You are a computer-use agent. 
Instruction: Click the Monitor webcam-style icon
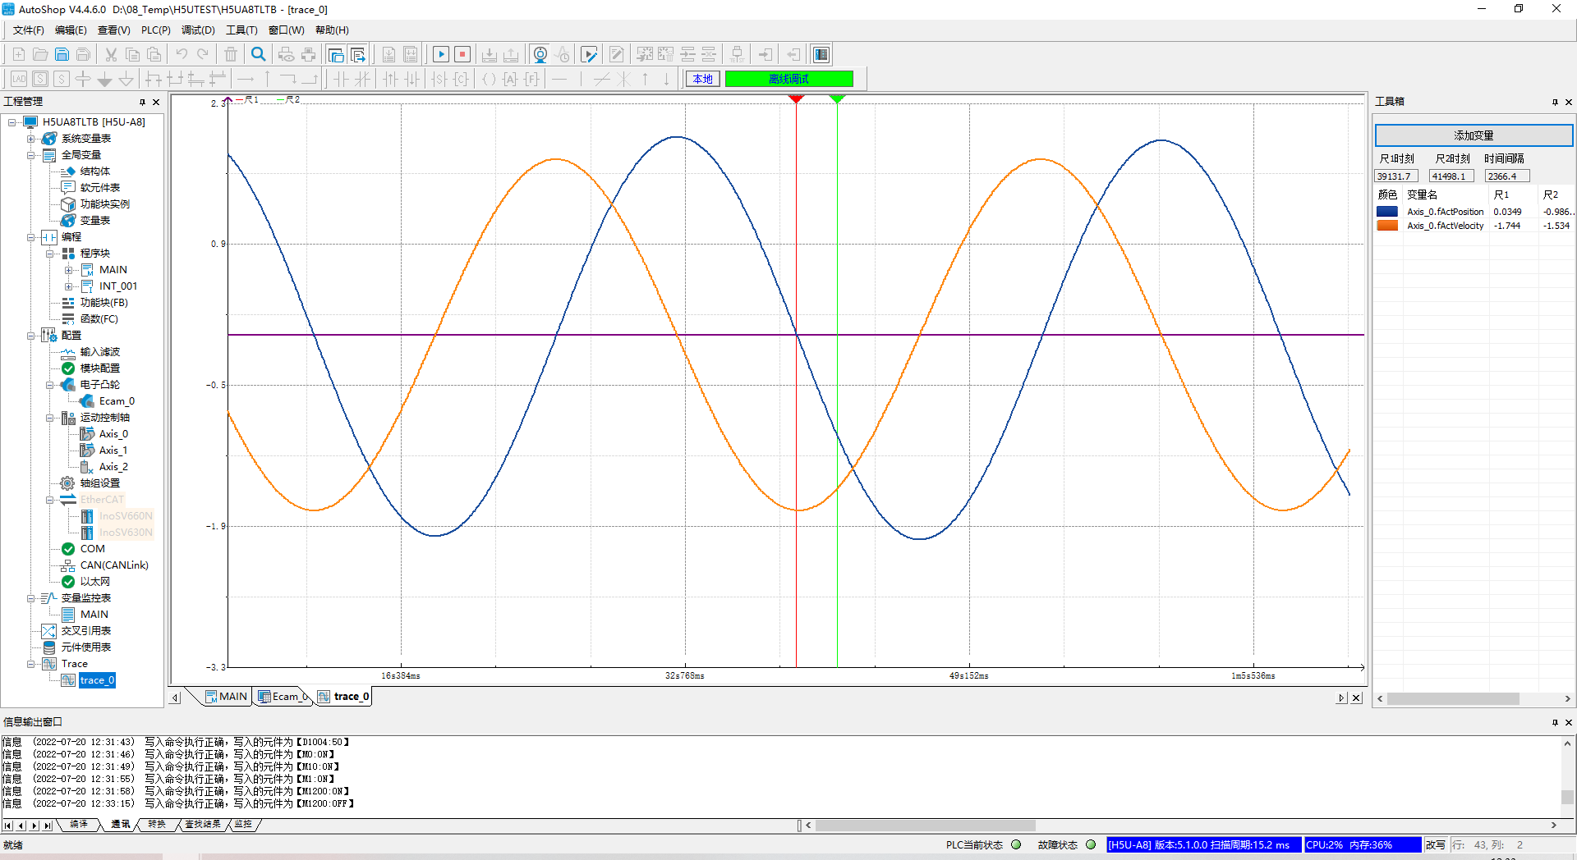(x=540, y=54)
